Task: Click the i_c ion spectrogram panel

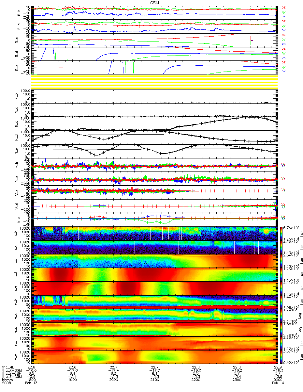Action: click(x=155, y=247)
